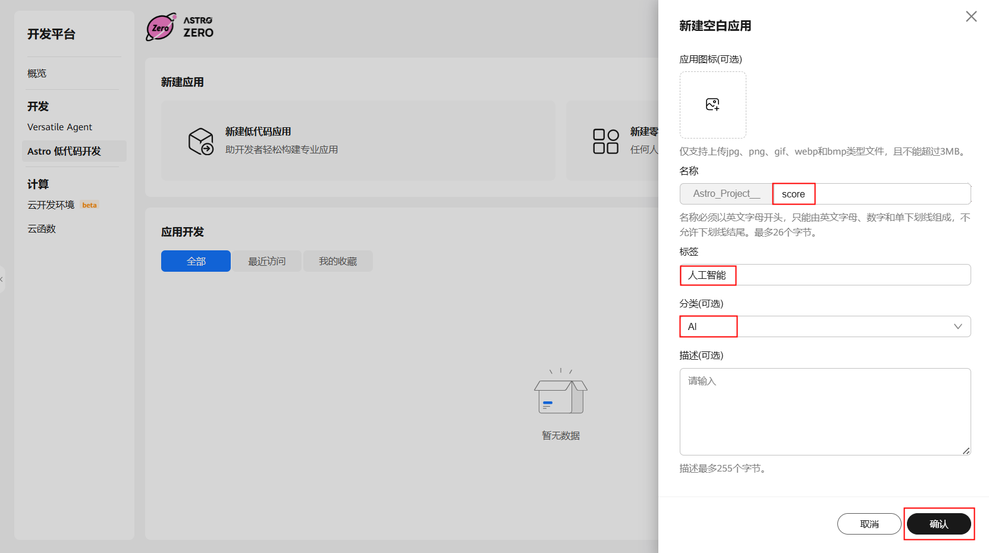The width and height of the screenshot is (989, 553).
Task: Click the 描述最多255个字节 hint text
Action: [724, 469]
